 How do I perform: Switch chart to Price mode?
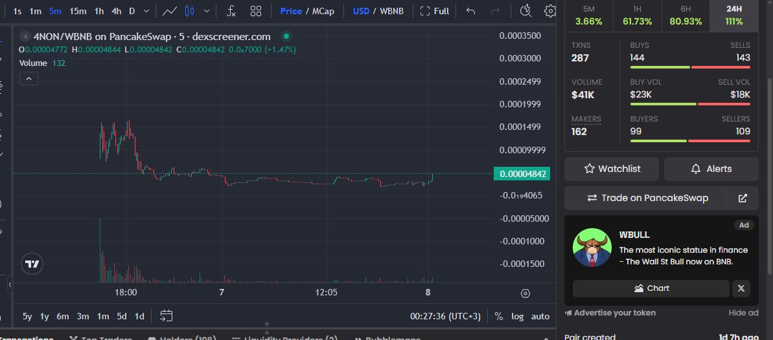pyautogui.click(x=291, y=11)
